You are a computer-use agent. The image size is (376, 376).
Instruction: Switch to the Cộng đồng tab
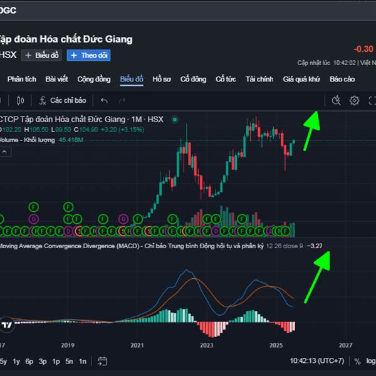(94, 79)
